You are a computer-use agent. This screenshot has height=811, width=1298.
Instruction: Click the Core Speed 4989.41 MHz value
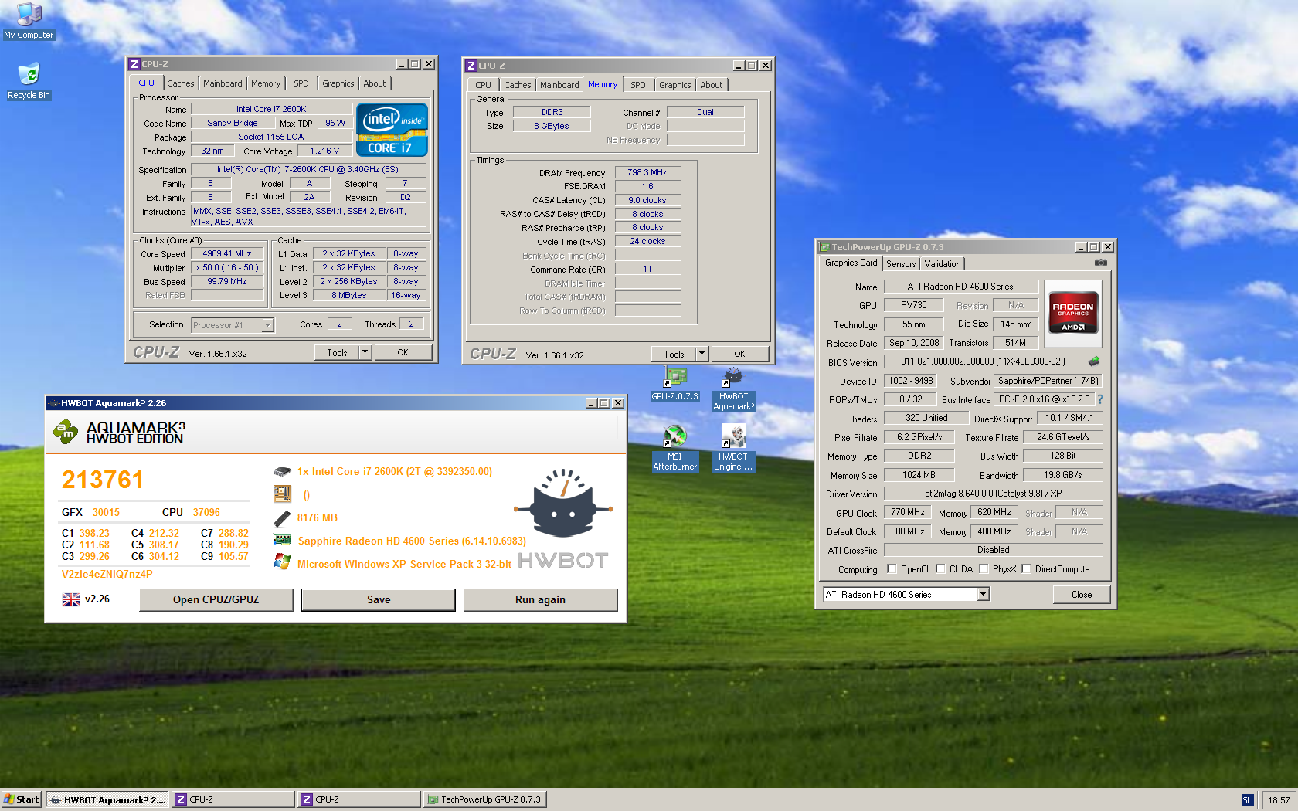[227, 253]
